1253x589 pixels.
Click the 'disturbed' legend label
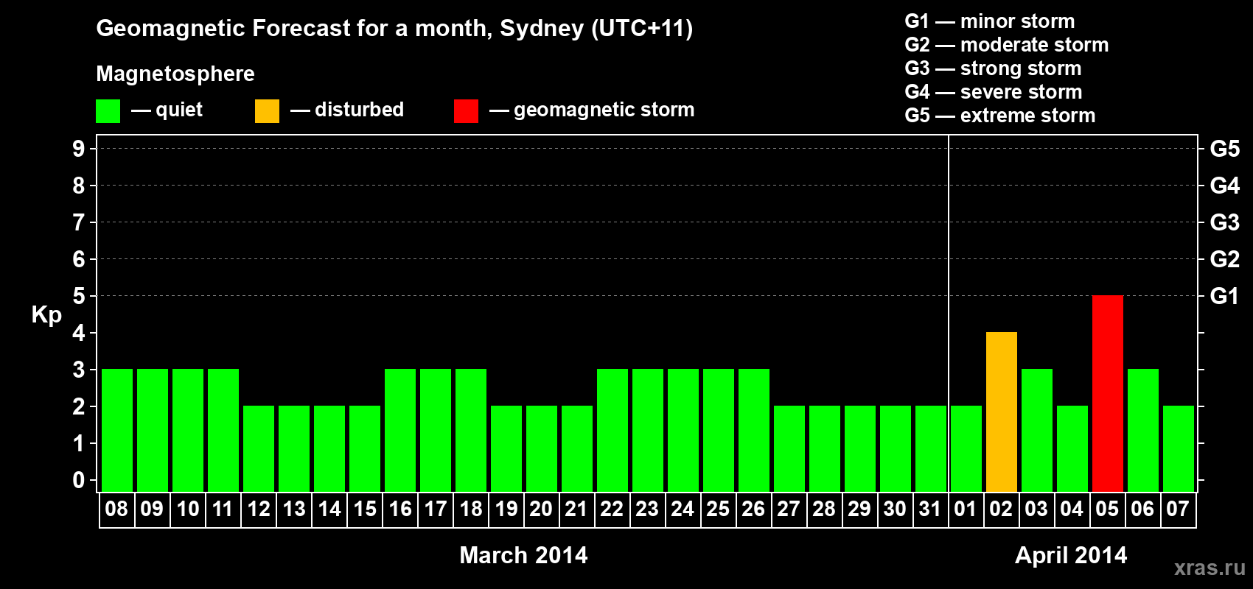[359, 110]
